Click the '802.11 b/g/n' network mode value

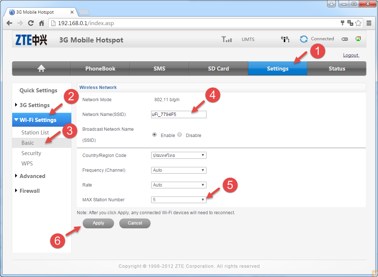[x=167, y=100]
